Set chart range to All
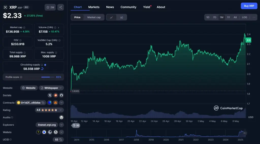The height and width of the screenshot is (144, 260). pos(235,17)
